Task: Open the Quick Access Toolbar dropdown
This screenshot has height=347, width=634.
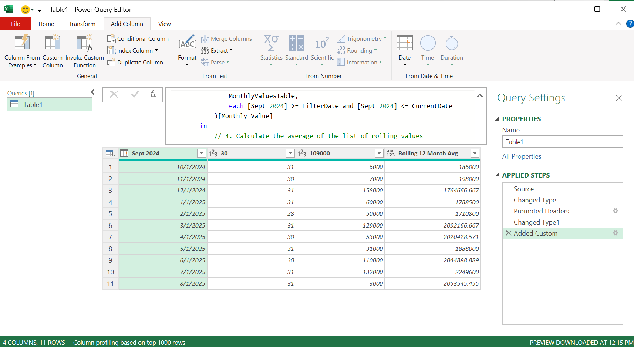Action: [39, 10]
